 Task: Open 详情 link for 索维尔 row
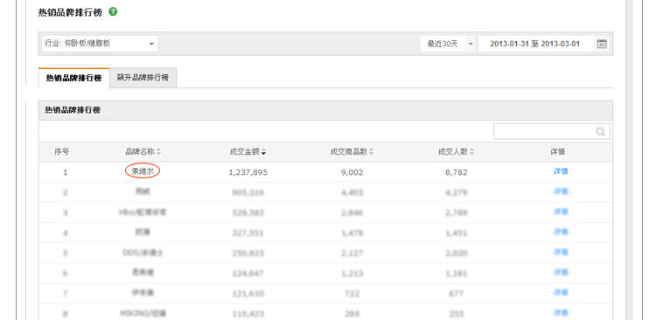pyautogui.click(x=561, y=171)
